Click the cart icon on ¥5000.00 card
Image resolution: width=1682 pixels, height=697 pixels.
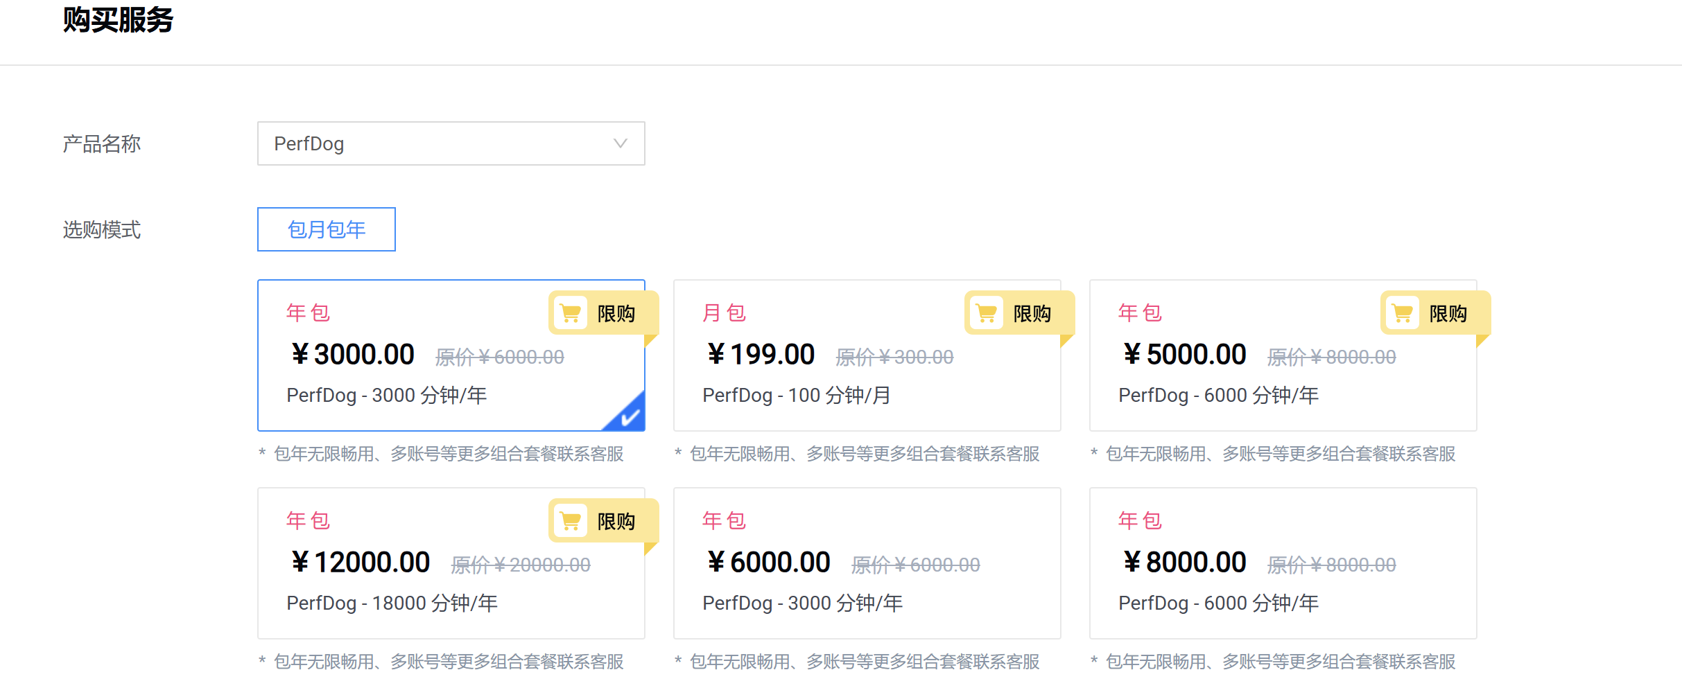tap(1403, 313)
